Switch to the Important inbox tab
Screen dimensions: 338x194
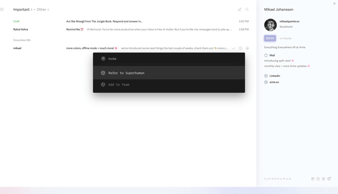point(21,9)
